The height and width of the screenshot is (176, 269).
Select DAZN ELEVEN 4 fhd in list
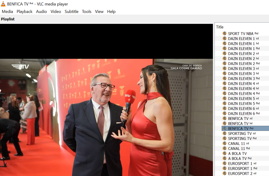point(244,93)
